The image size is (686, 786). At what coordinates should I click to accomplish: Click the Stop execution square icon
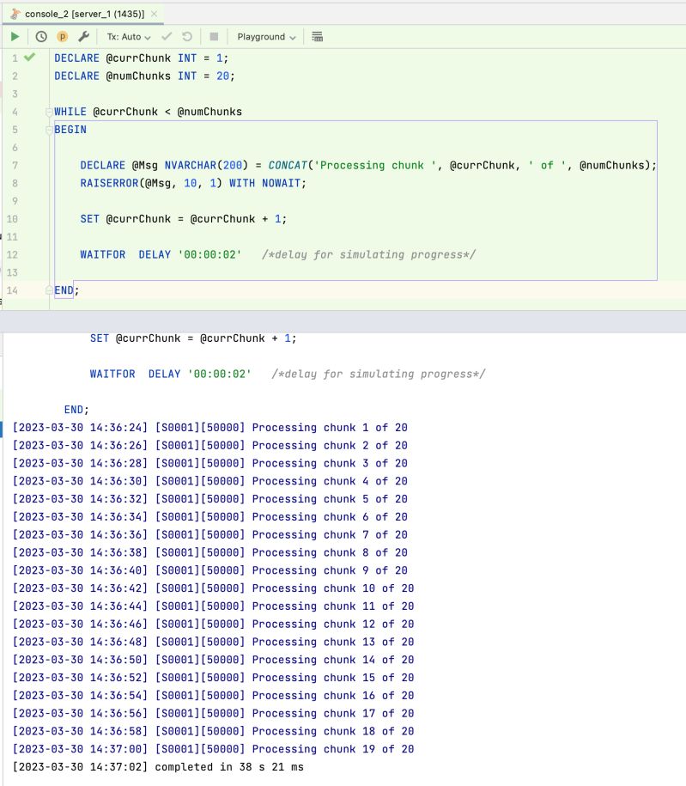[214, 37]
